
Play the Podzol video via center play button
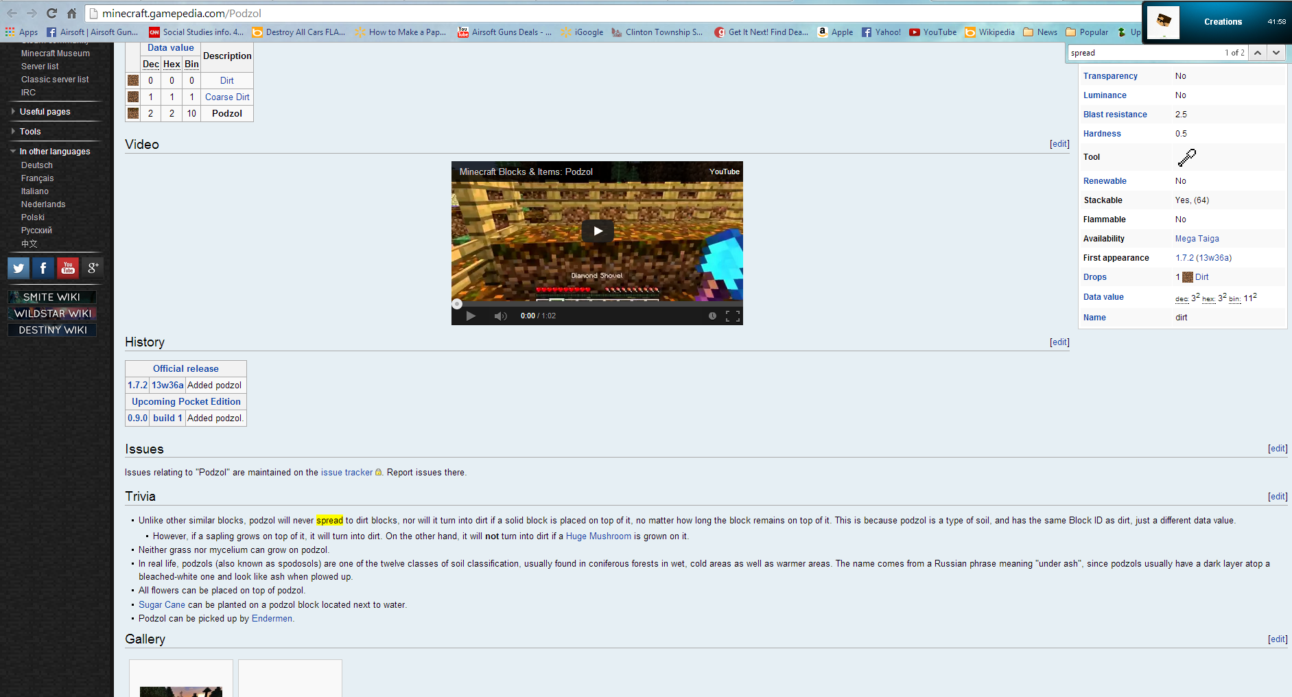[x=598, y=231]
